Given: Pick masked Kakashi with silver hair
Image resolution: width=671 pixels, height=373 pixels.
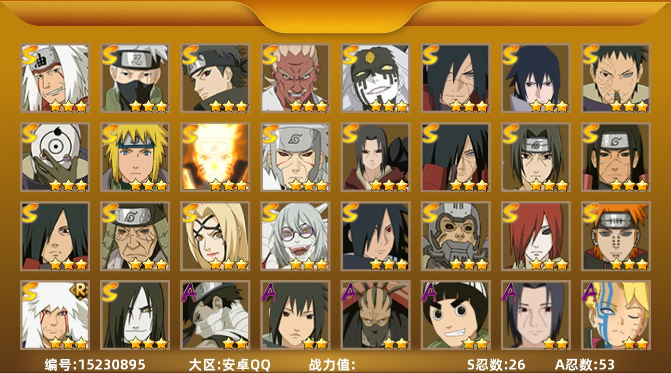Looking at the screenshot, I should (x=135, y=78).
